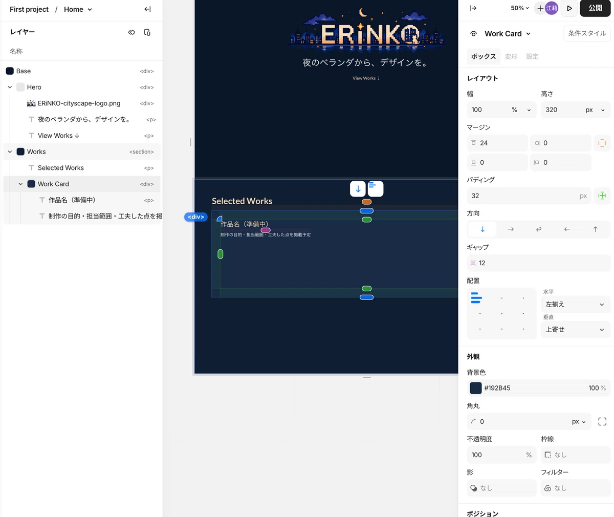Screen dimensions: 614x517
Task: Click the copy icon in layers header
Action: point(147,32)
